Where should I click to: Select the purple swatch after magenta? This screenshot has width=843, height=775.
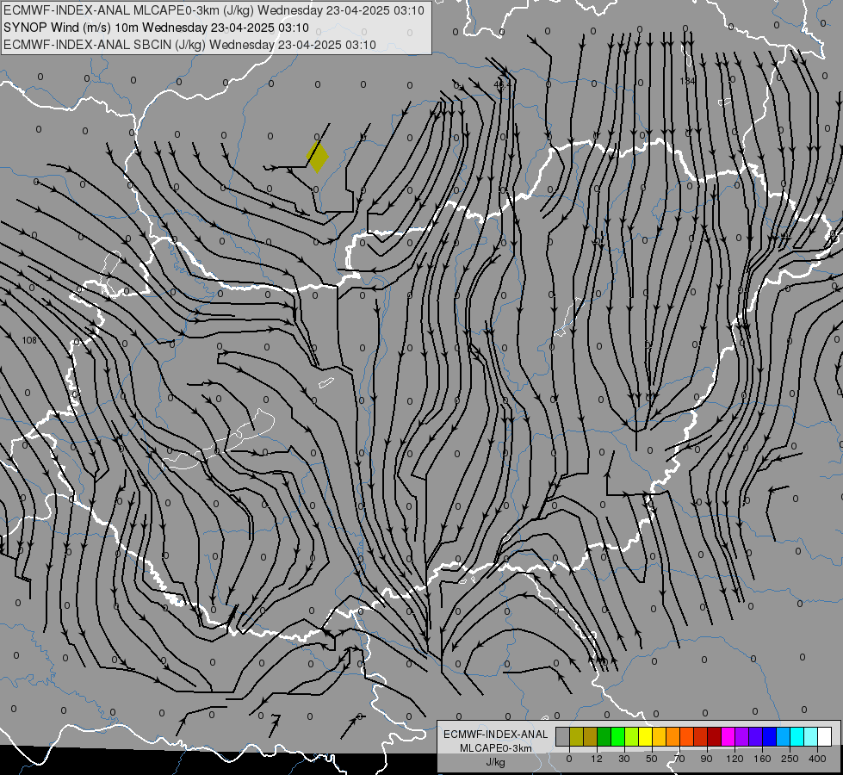(x=742, y=736)
